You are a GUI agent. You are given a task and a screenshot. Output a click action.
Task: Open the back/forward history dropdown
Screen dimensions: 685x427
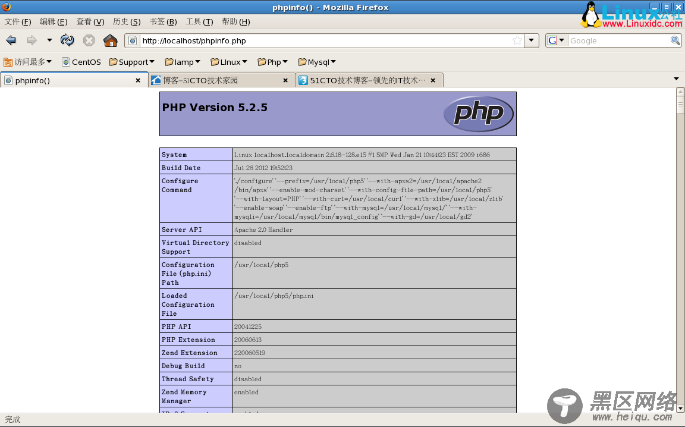[x=49, y=40]
